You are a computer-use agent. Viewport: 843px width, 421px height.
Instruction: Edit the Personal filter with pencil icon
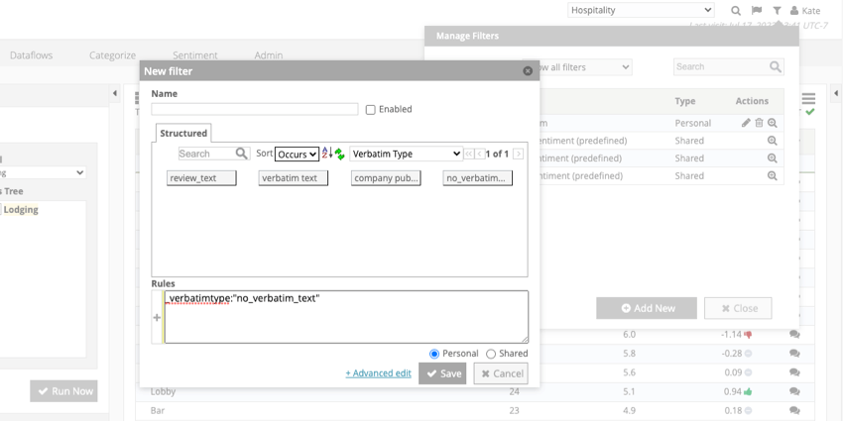[x=746, y=123]
